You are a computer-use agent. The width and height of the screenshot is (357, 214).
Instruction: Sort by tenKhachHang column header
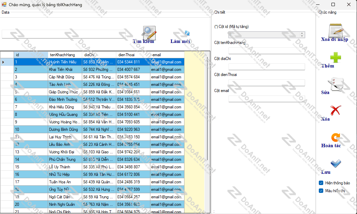[x=65, y=55]
